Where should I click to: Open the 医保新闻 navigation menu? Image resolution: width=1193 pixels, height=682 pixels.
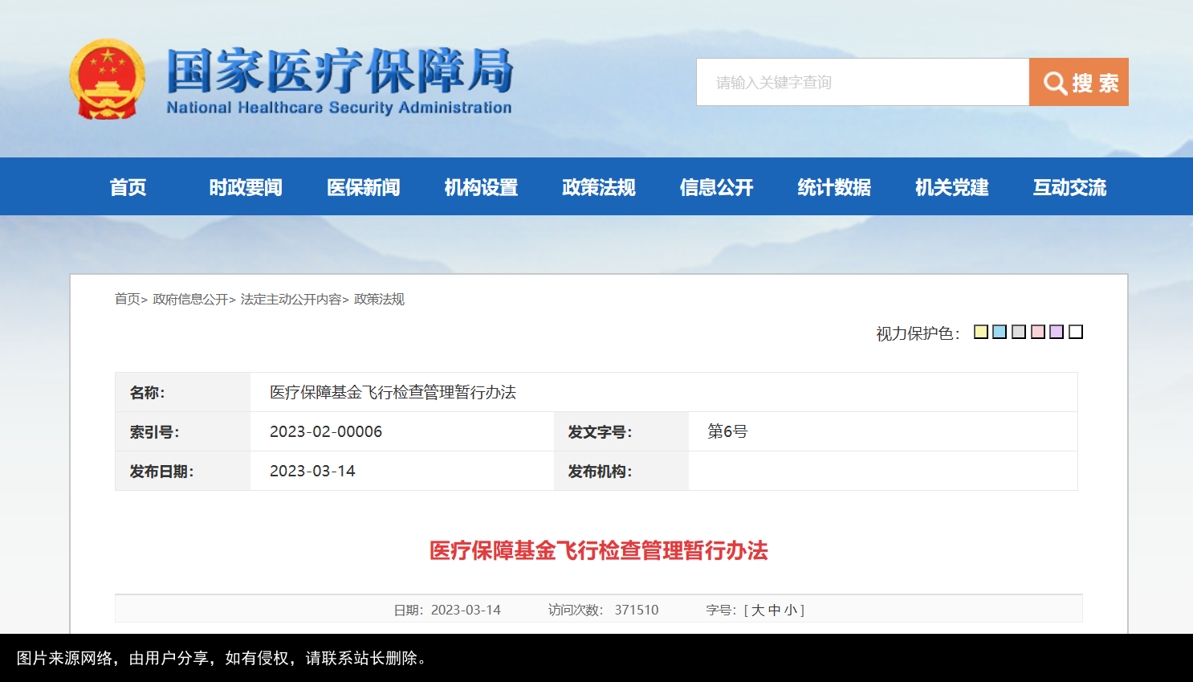click(x=363, y=186)
